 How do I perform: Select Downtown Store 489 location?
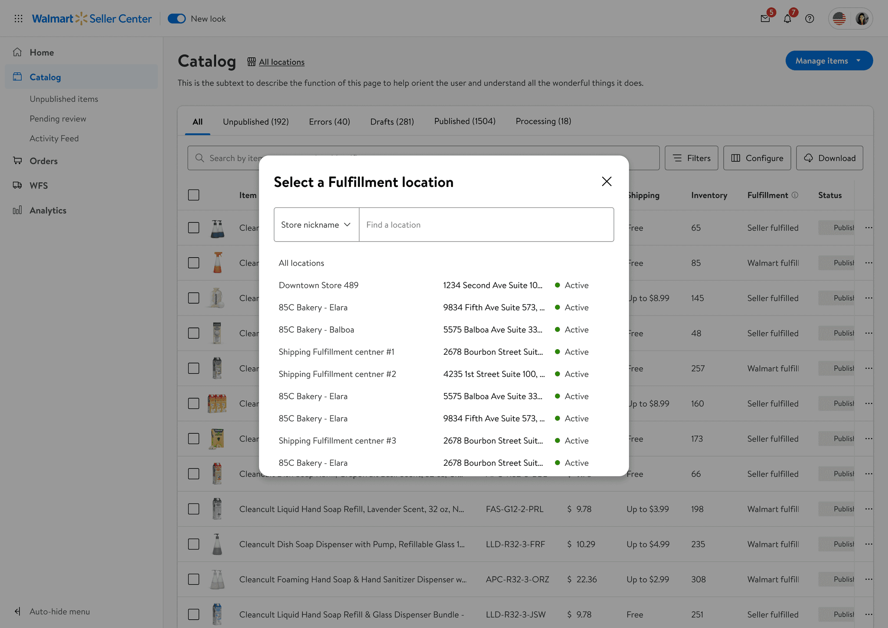[x=319, y=285]
